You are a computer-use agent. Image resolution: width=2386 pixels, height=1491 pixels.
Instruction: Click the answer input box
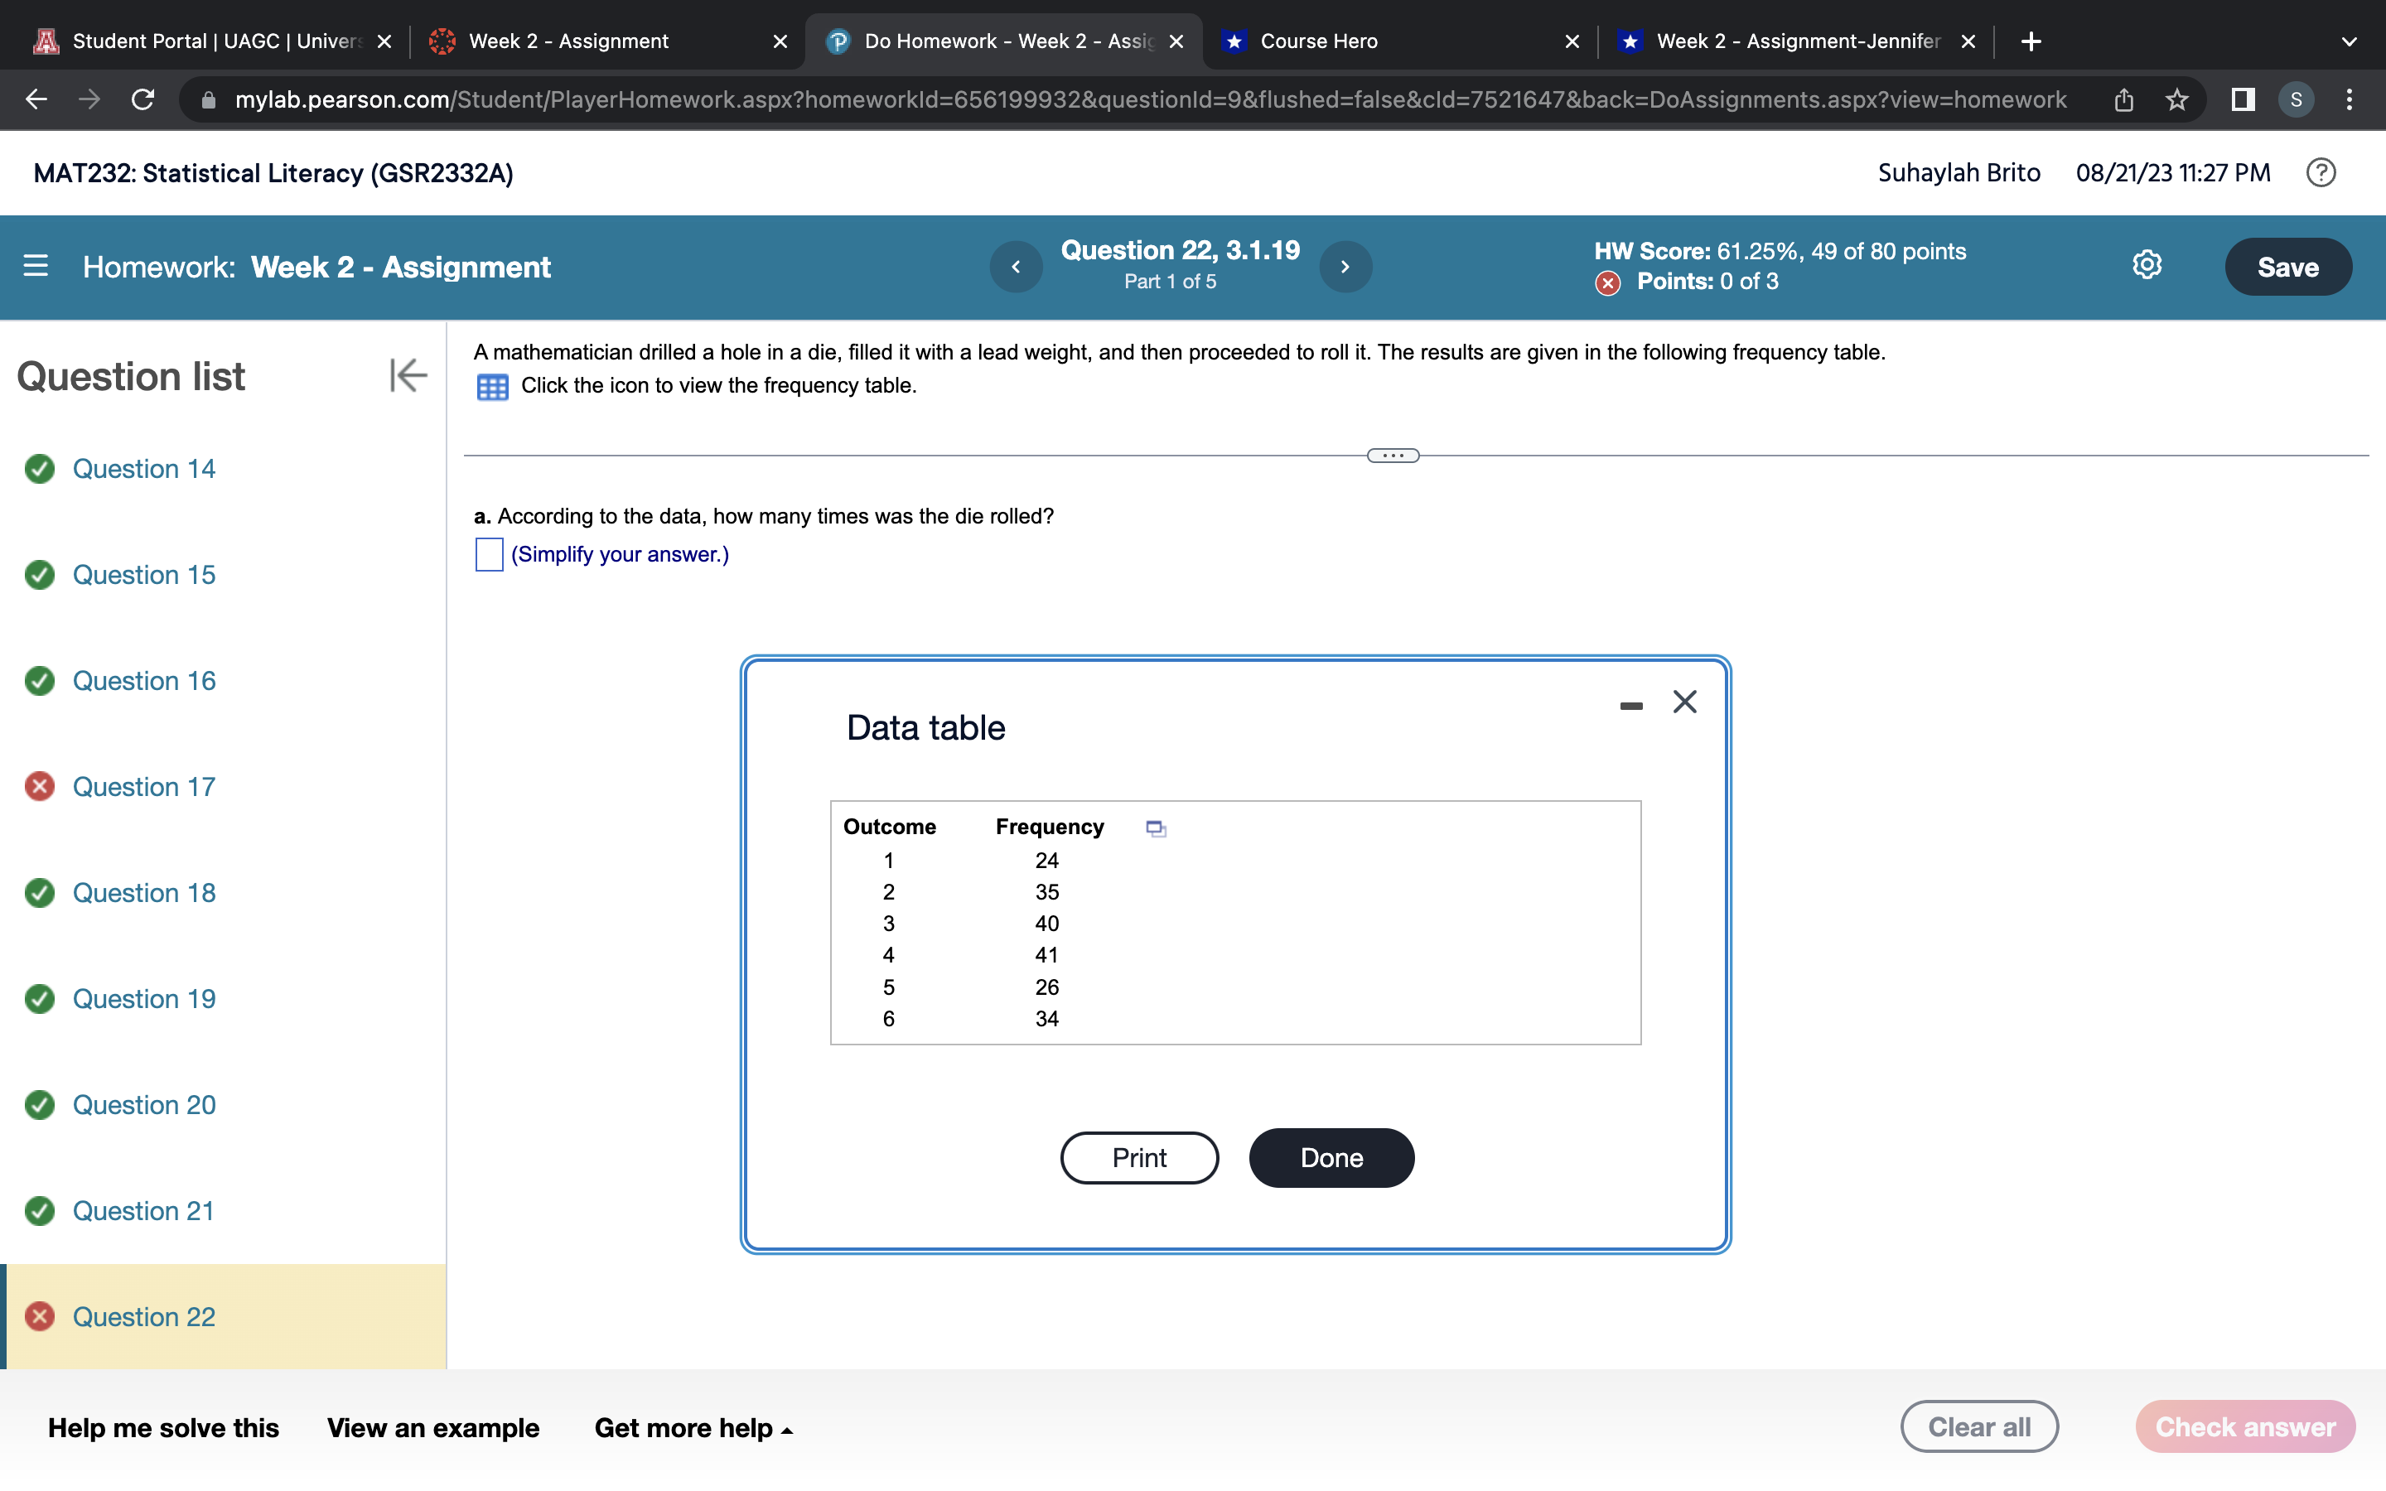[489, 554]
